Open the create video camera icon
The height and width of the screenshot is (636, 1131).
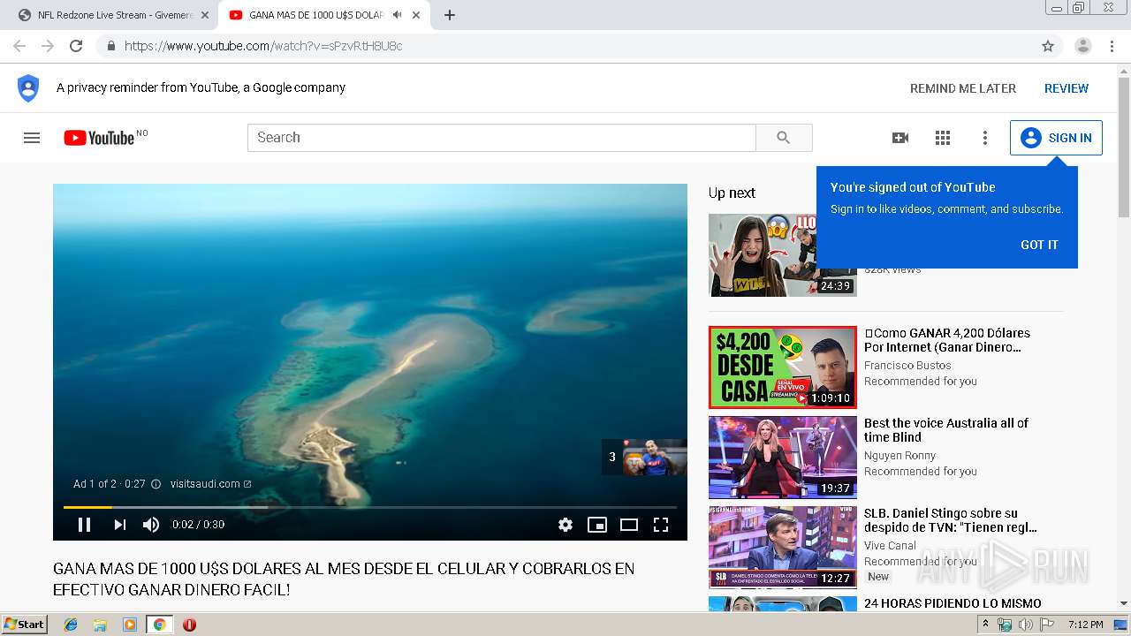click(x=900, y=138)
